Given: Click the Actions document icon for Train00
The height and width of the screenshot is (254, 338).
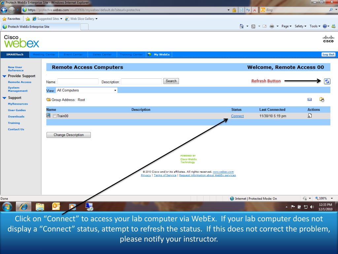Looking at the screenshot, I should click(x=310, y=116).
